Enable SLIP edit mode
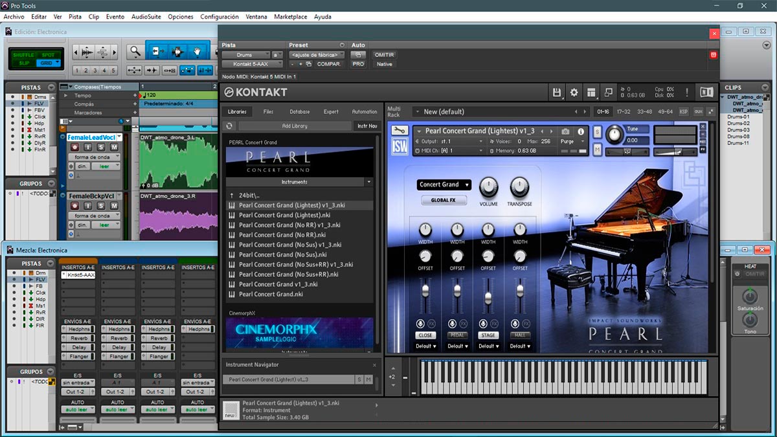 pyautogui.click(x=24, y=63)
